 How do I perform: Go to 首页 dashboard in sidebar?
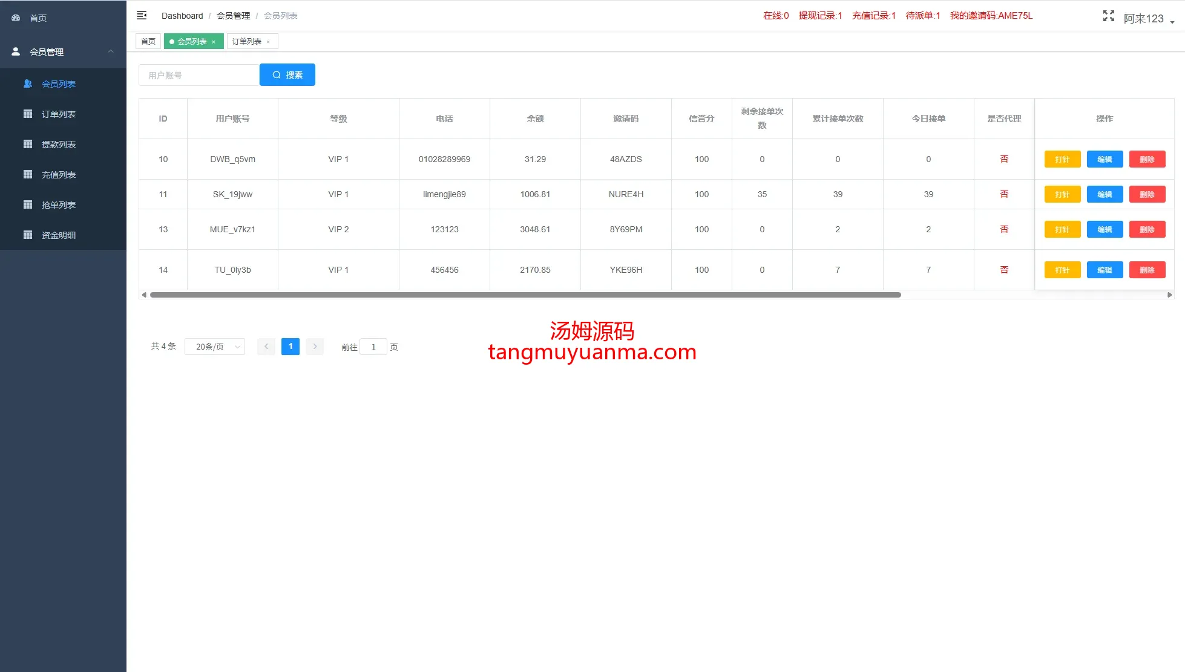click(x=38, y=18)
